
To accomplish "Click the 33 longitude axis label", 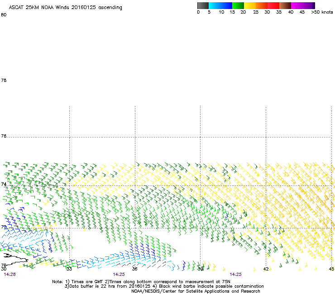I will [x=69, y=269].
